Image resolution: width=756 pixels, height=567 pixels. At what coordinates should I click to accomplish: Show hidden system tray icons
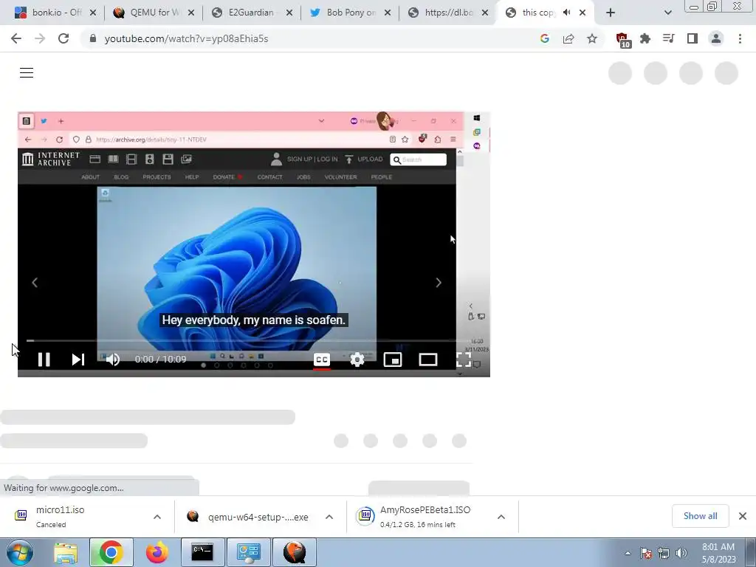click(628, 553)
